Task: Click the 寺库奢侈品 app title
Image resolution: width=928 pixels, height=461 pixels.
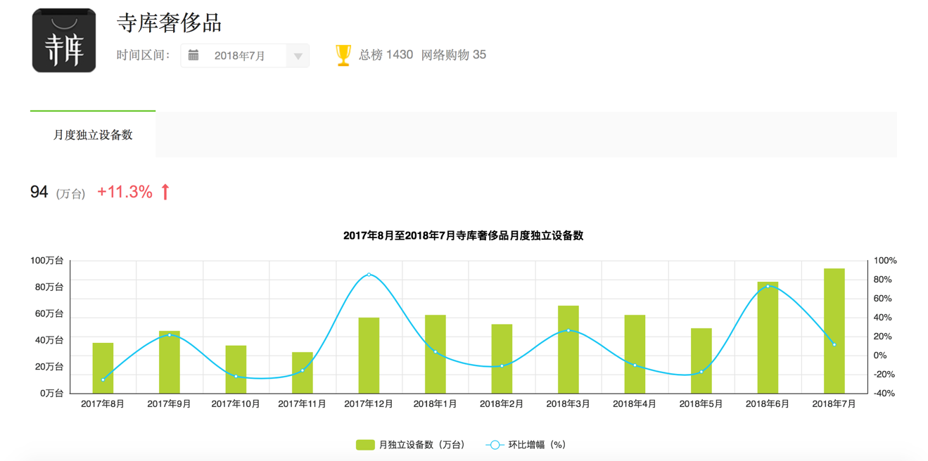Action: (169, 22)
